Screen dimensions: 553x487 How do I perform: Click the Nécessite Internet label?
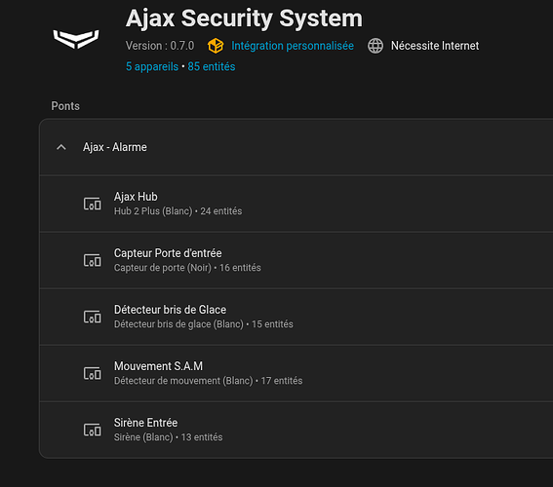(x=435, y=46)
